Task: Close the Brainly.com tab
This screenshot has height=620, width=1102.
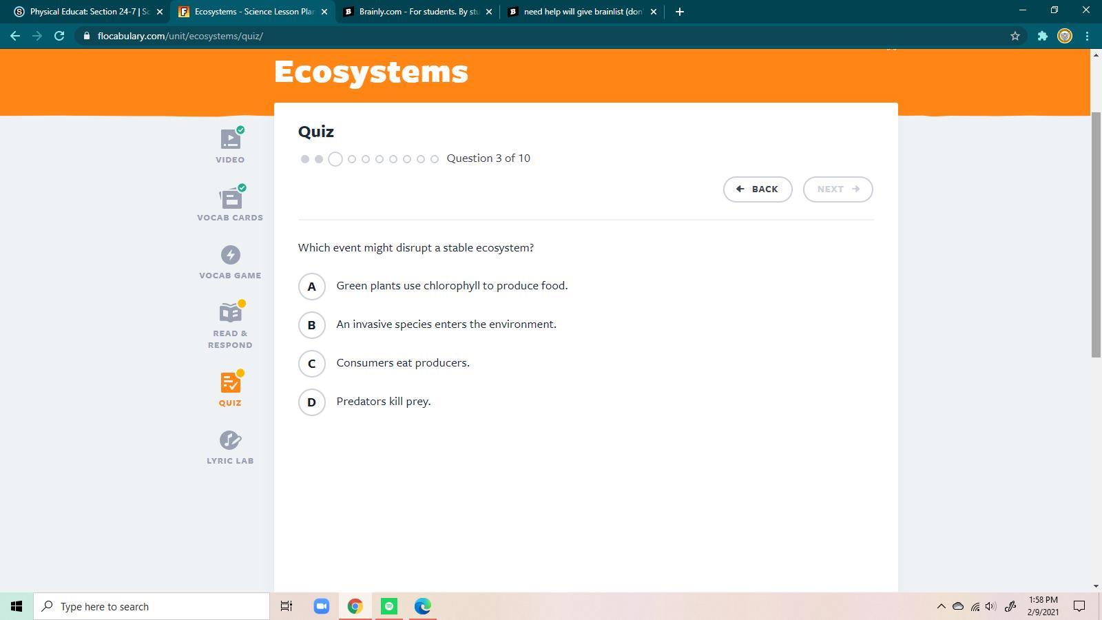Action: click(489, 12)
